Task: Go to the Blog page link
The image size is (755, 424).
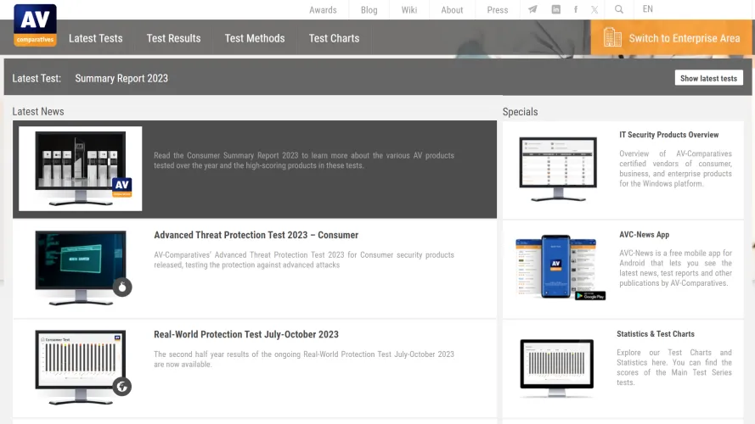Action: point(369,10)
